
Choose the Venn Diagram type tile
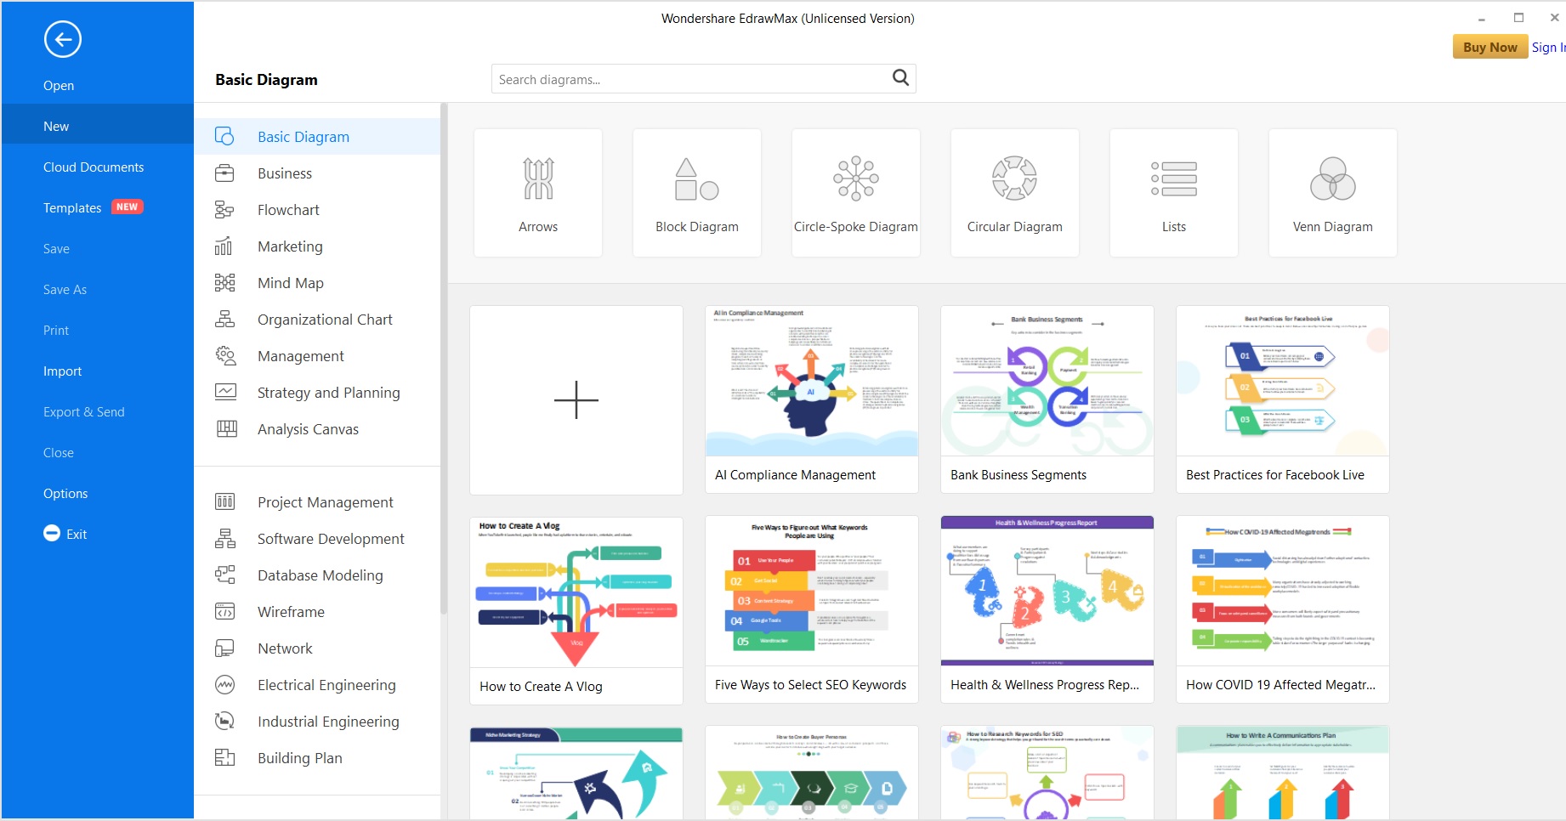tap(1331, 191)
